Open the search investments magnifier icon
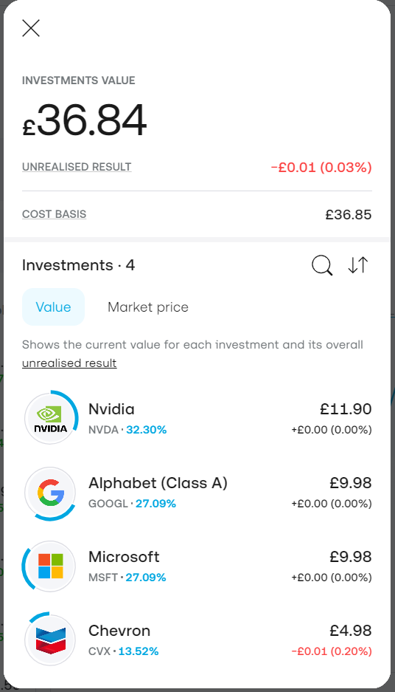This screenshot has height=692, width=395. click(322, 266)
